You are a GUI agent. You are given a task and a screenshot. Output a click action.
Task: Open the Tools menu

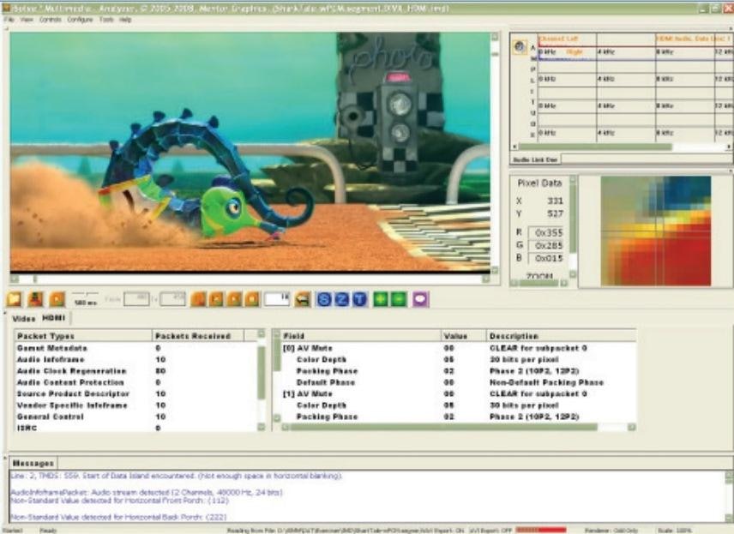click(106, 19)
